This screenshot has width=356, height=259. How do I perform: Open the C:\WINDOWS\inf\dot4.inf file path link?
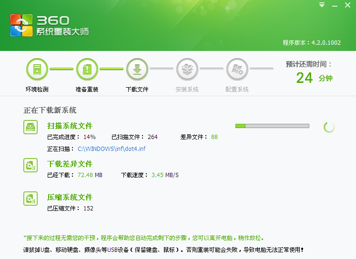[112, 149]
